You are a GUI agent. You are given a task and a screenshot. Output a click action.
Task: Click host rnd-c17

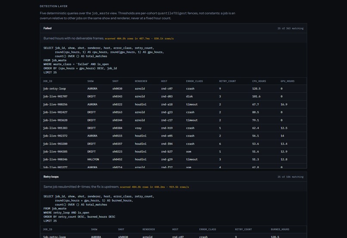point(167,120)
